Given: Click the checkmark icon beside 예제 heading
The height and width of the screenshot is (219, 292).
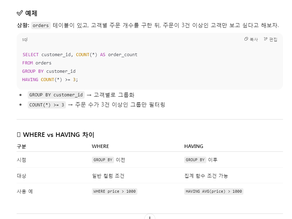Looking at the screenshot, I should (x=20, y=13).
